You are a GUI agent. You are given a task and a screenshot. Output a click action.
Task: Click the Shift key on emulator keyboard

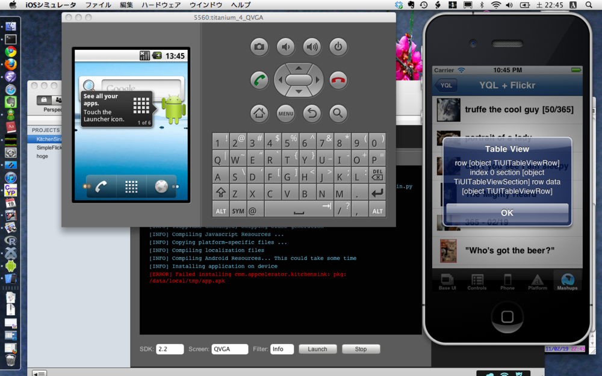(221, 193)
